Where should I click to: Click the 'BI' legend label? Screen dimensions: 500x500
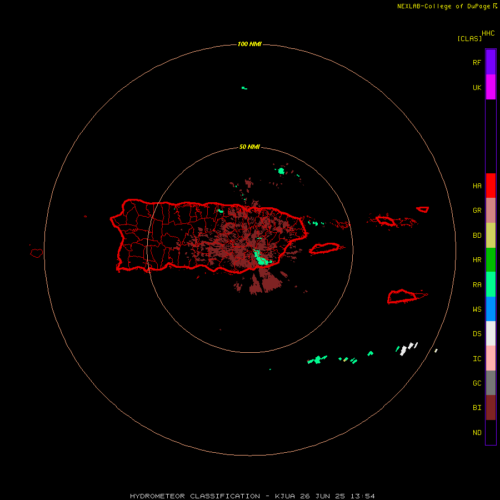[x=477, y=408]
